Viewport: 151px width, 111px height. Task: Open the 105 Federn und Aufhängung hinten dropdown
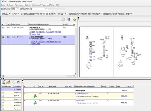(117, 14)
